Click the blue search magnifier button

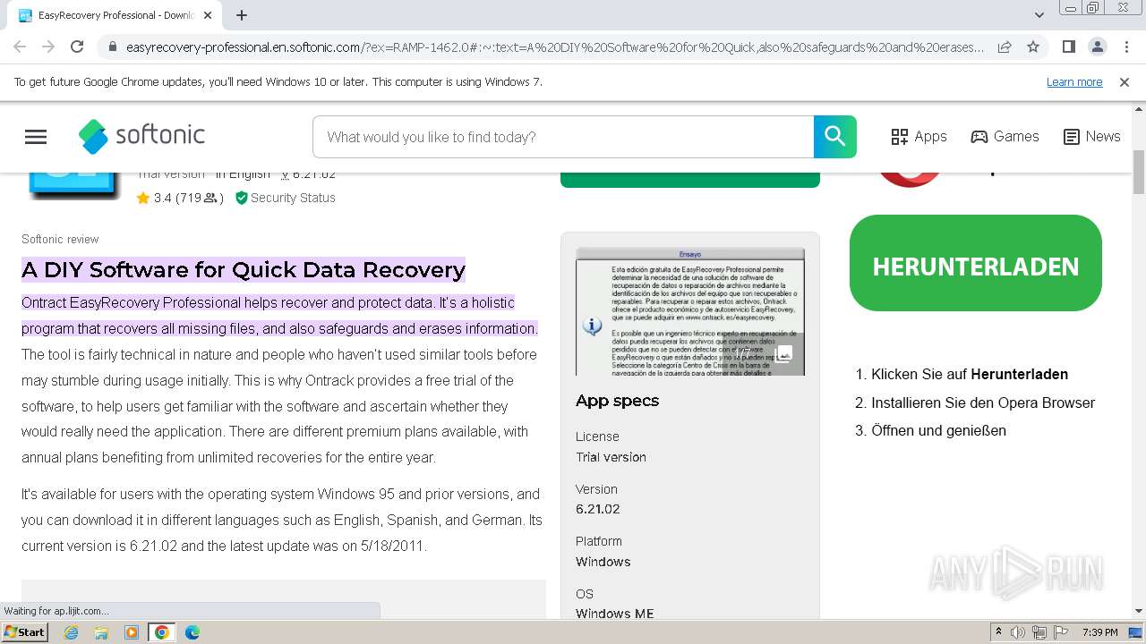pos(834,137)
